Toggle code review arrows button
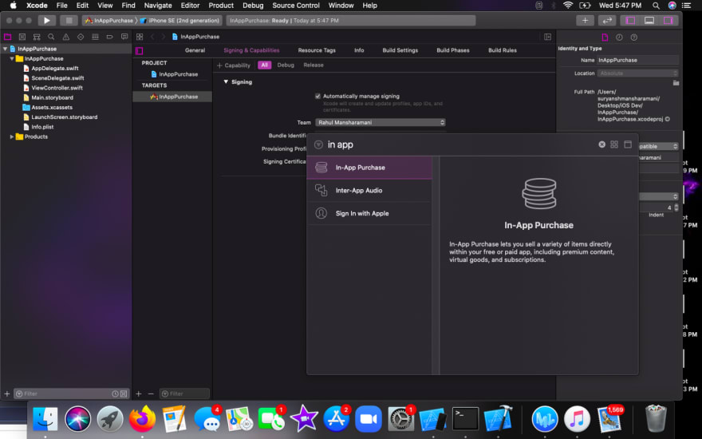702x439 pixels. (607, 20)
